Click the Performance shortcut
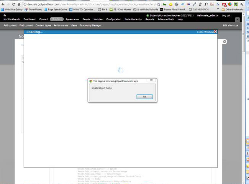Screen dimensions: 249x184 pyautogui.click(x=61, y=25)
